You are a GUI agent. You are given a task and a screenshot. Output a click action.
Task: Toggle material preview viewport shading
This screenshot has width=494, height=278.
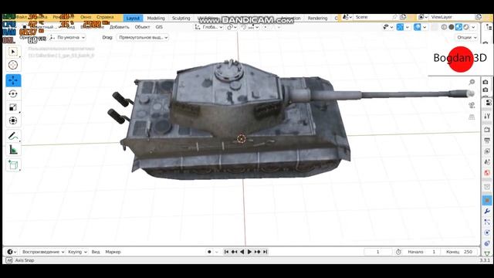(x=458, y=27)
